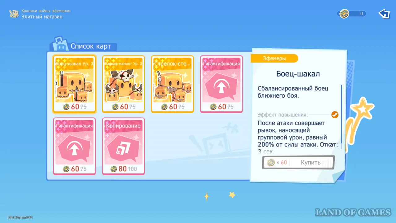Select the Варвар-мамонт Ур. 3 card
This screenshot has width=396, height=223.
click(123, 84)
